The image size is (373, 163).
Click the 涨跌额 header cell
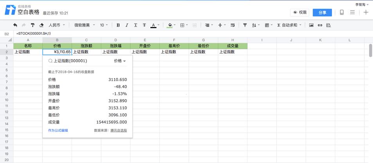(x=86, y=46)
